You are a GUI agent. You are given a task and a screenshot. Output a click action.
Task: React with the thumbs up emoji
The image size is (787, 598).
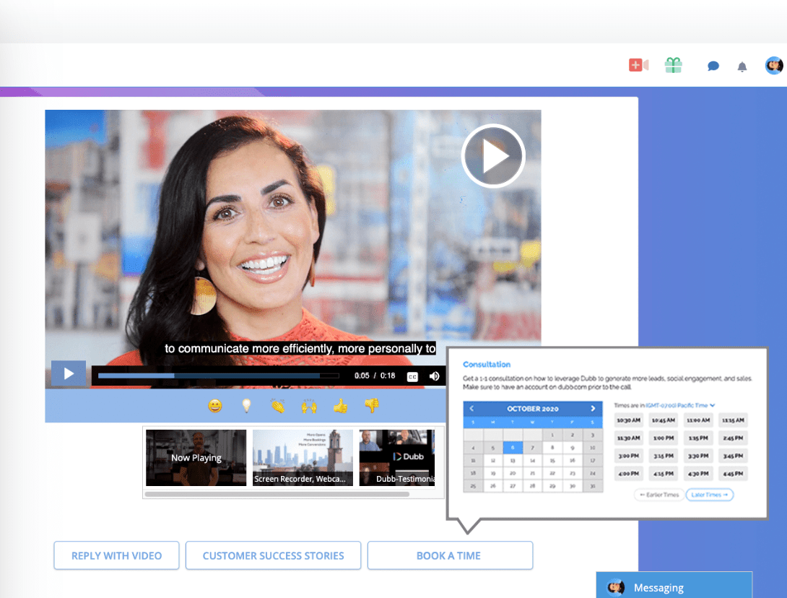tap(341, 406)
